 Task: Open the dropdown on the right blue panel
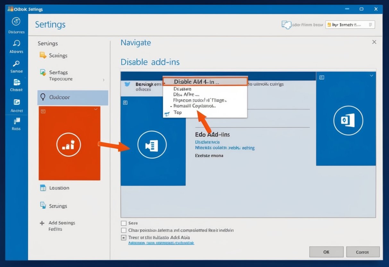tap(371, 76)
